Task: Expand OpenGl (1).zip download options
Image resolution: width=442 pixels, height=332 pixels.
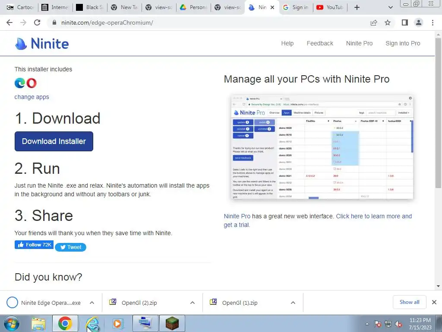Action: click(293, 303)
